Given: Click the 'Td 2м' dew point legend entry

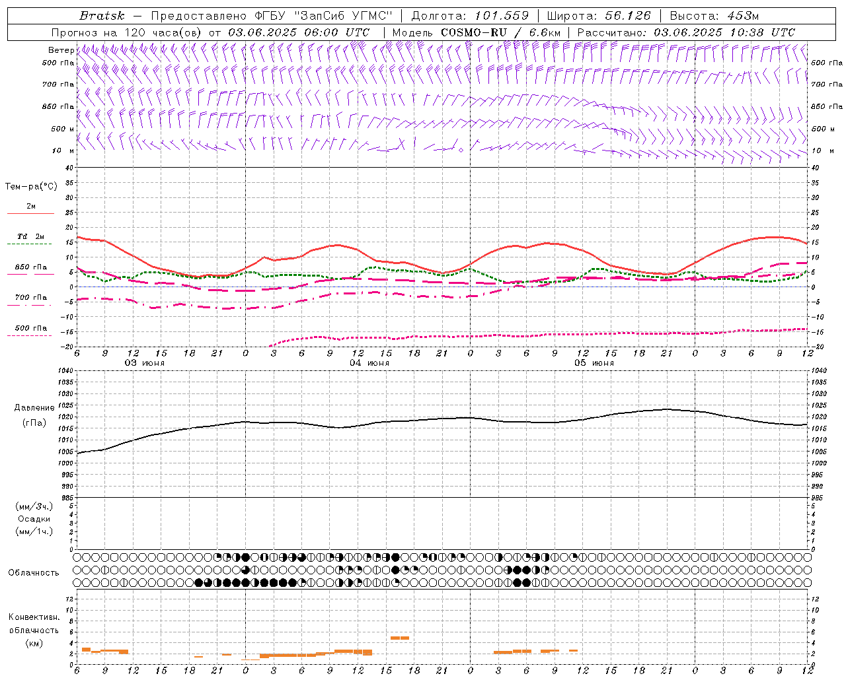Looking at the screenshot, I should pyautogui.click(x=31, y=236).
